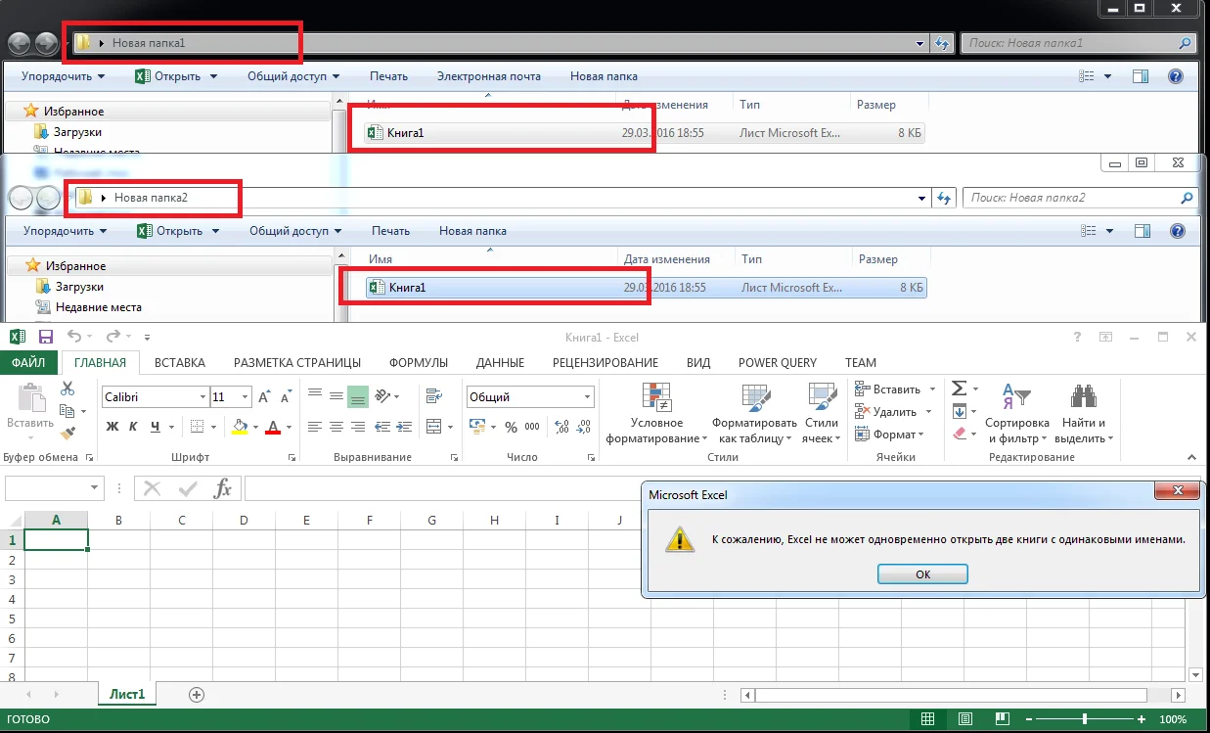Click the Cut scissors icon
Viewport: 1210px width, 733px height.
[67, 389]
